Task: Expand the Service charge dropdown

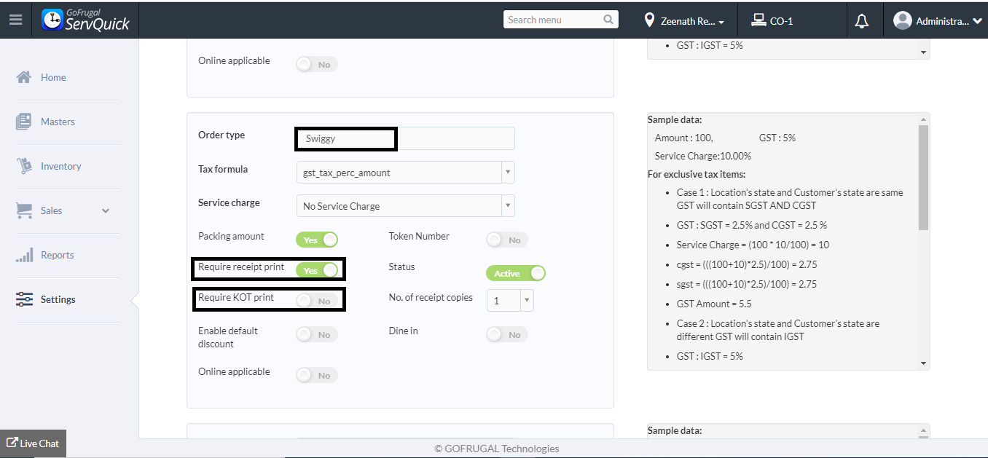Action: (405, 206)
